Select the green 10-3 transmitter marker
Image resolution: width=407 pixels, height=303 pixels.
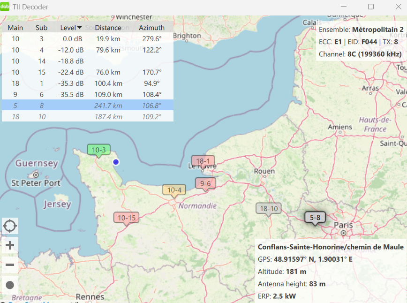coord(98,150)
